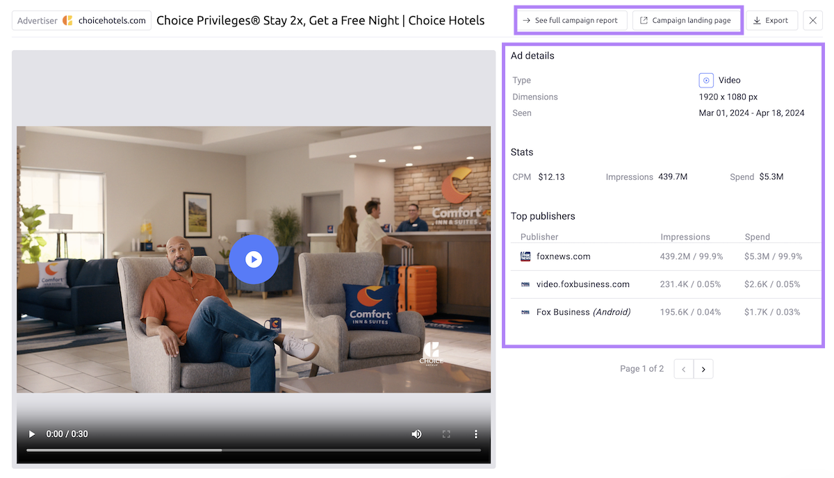
Task: Select video.foxbusiness.com publisher row
Action: [x=582, y=284]
